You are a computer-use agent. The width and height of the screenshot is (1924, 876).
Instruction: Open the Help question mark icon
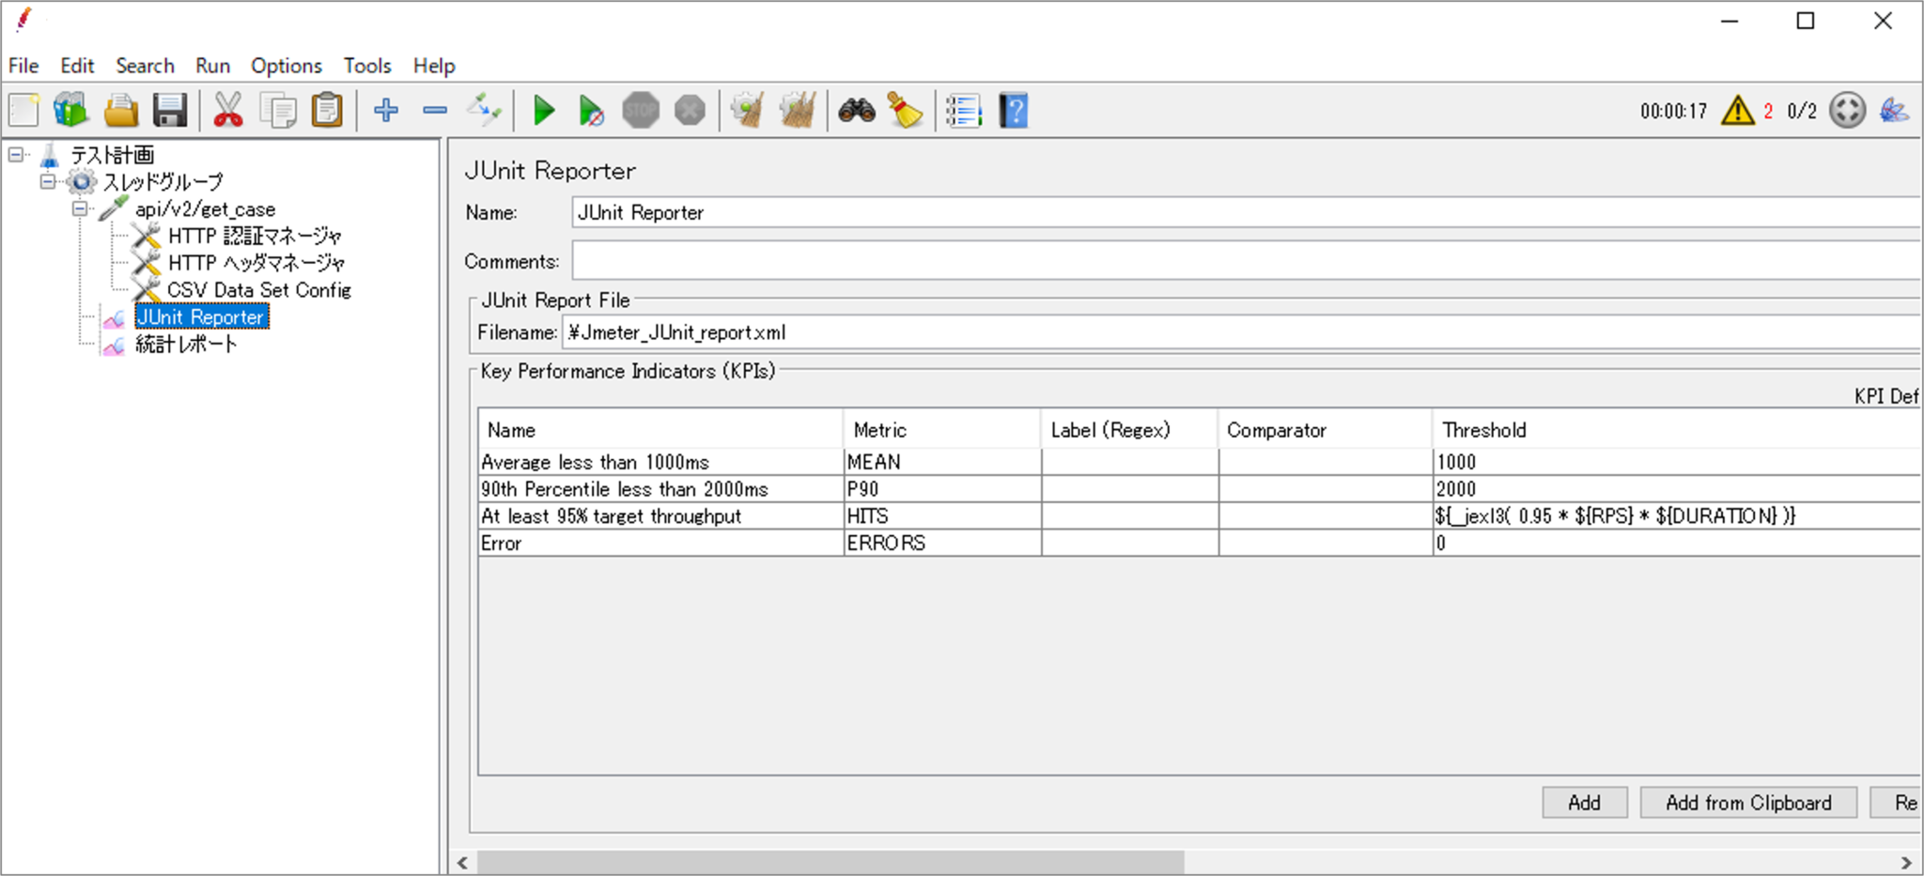click(1014, 111)
